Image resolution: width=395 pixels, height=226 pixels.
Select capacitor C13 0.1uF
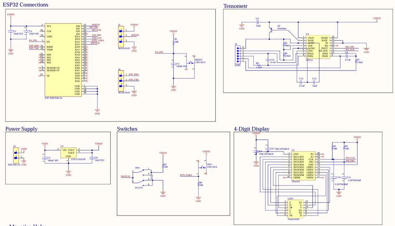pyautogui.click(x=301, y=82)
